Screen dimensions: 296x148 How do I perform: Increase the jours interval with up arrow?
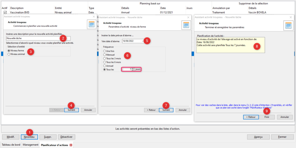point(133,68)
